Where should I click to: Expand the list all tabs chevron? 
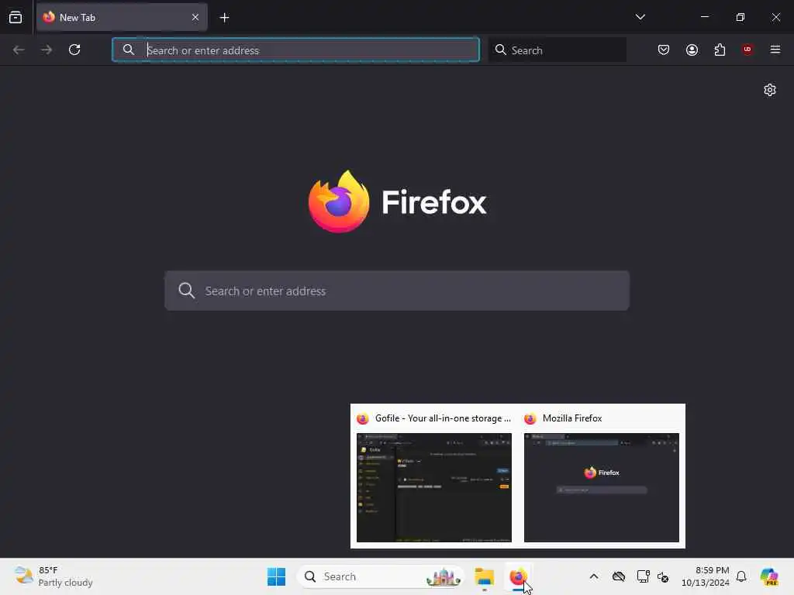tap(640, 17)
